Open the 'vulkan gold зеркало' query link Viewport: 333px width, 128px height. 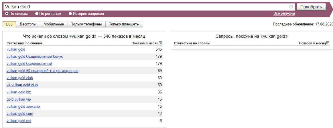23,107
